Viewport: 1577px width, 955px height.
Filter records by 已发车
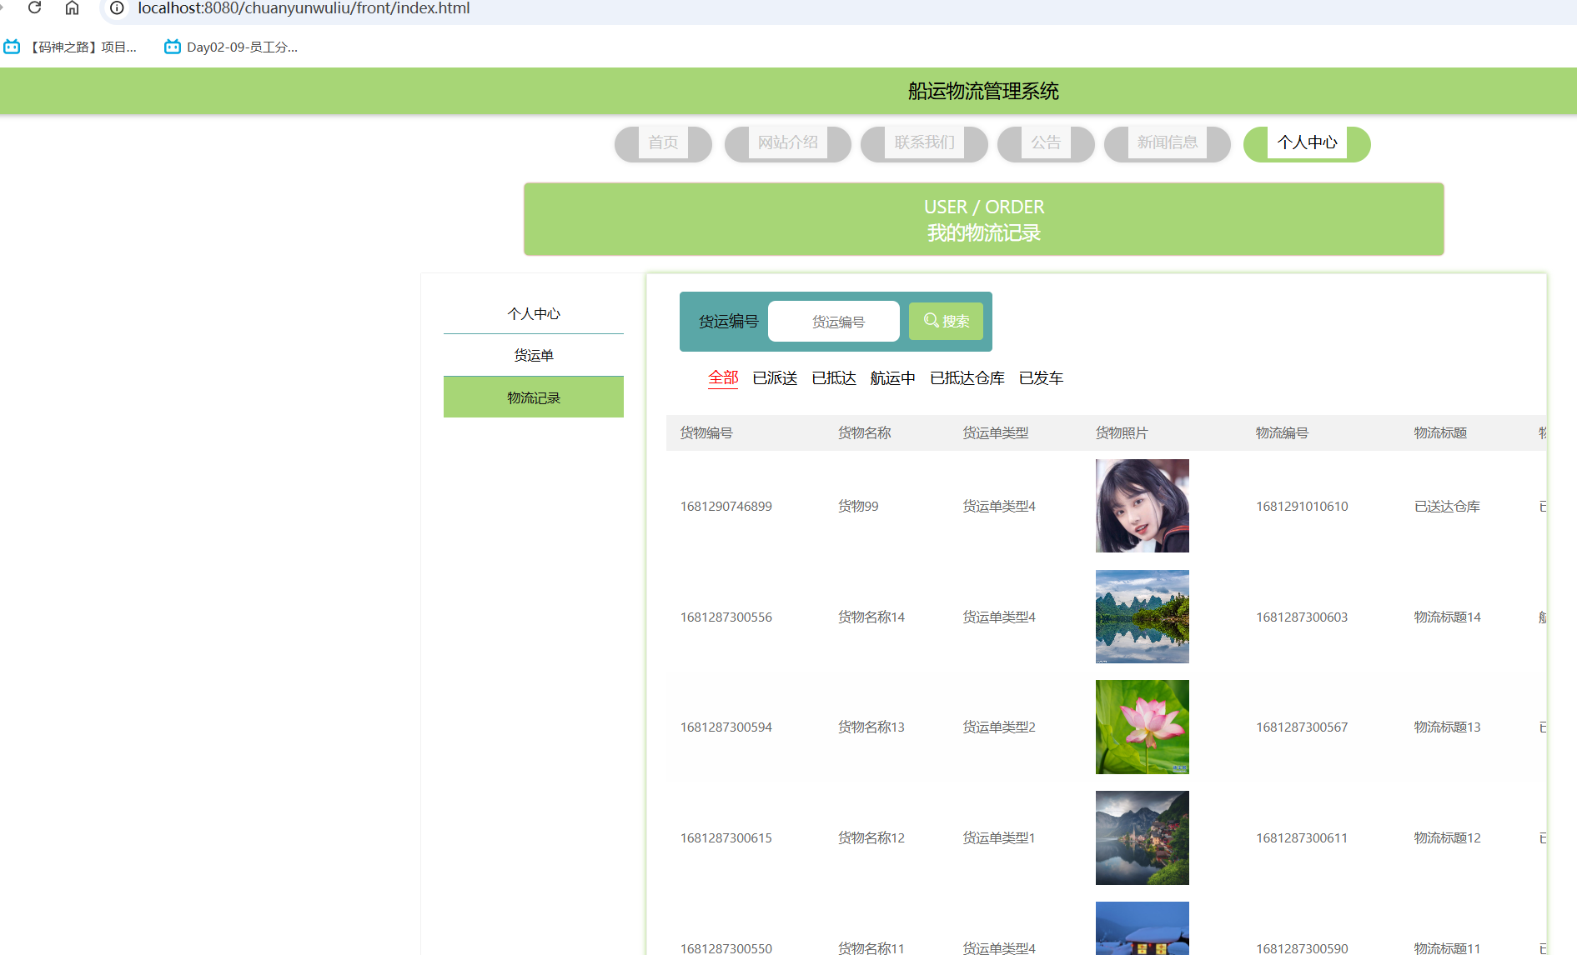1041,378
